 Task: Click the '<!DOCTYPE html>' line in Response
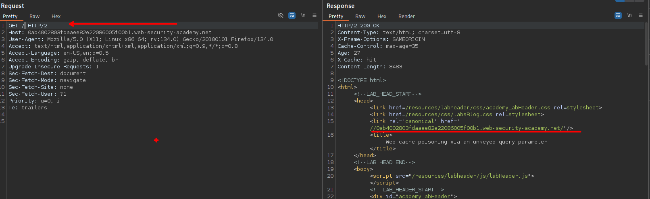(x=362, y=80)
